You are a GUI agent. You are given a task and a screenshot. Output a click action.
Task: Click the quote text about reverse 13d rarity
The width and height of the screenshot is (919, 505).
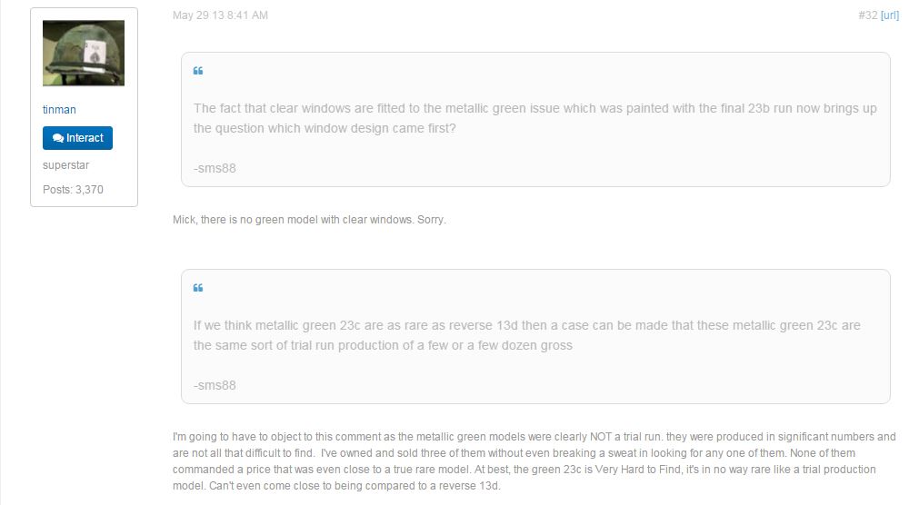point(526,335)
